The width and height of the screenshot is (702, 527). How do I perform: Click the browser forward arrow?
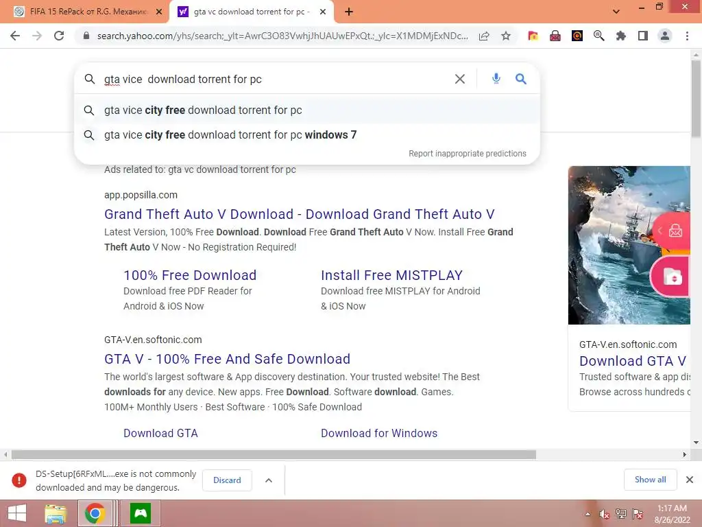tap(37, 36)
